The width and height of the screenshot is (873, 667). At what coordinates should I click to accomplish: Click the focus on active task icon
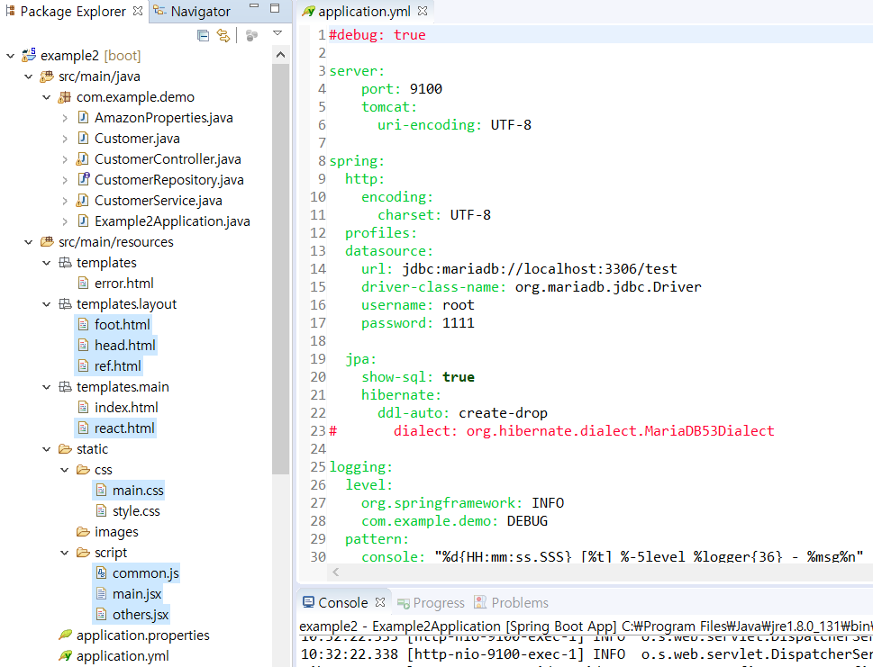(x=251, y=36)
